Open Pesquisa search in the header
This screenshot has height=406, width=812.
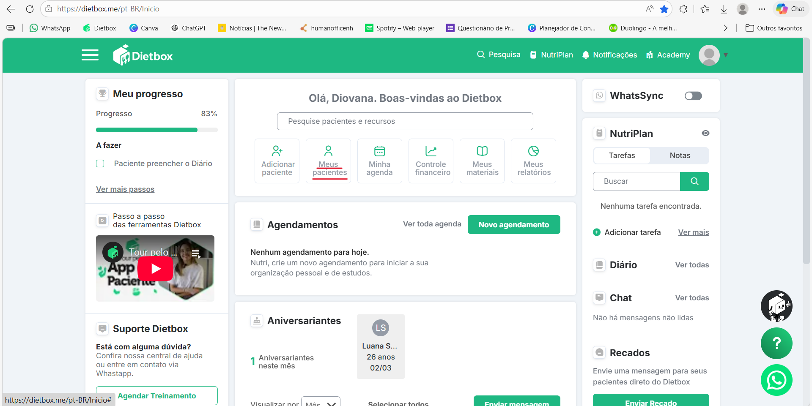(x=499, y=55)
